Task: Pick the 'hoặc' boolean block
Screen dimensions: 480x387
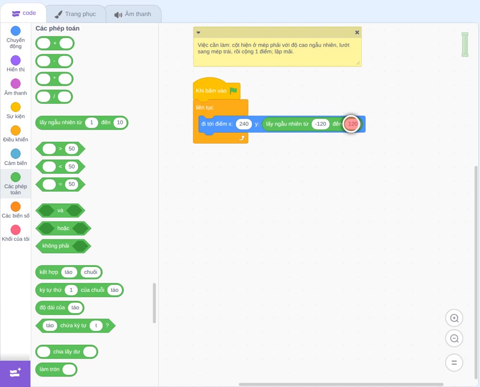Action: tap(63, 229)
